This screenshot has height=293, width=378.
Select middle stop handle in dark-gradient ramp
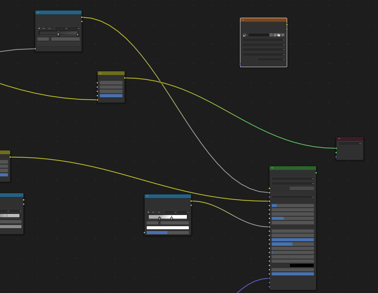(58, 35)
